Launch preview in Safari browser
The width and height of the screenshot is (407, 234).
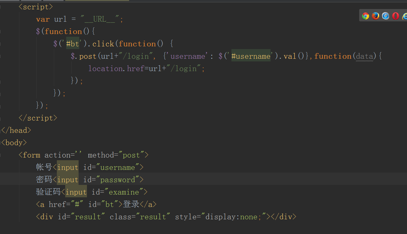[x=386, y=16]
